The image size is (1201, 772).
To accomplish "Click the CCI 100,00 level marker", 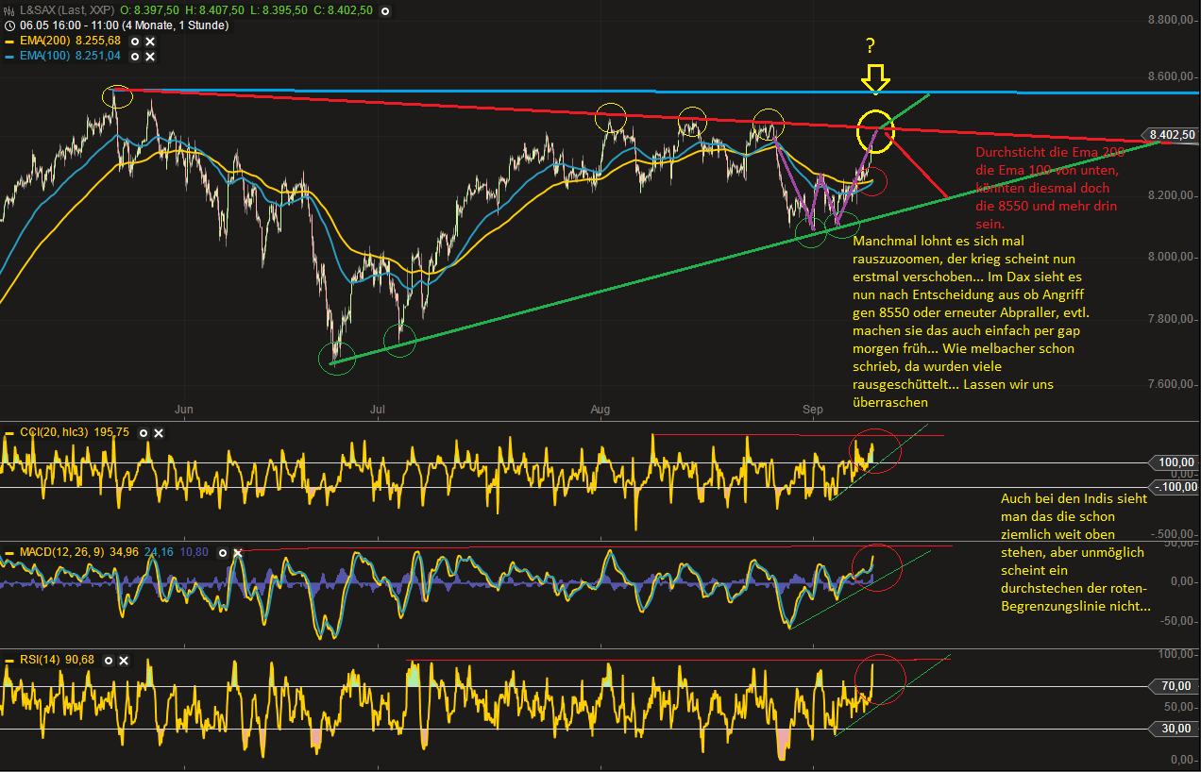I will pyautogui.click(x=1175, y=462).
